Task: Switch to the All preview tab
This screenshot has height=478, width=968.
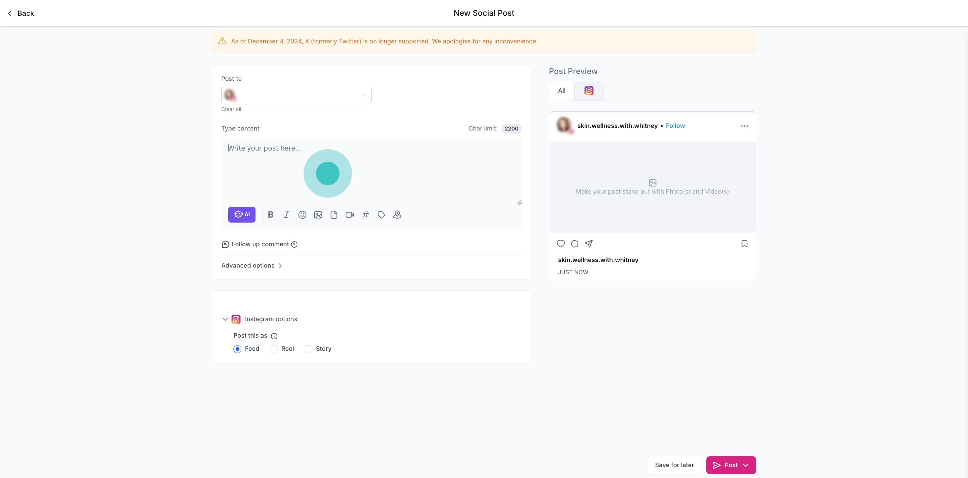Action: pyautogui.click(x=561, y=91)
